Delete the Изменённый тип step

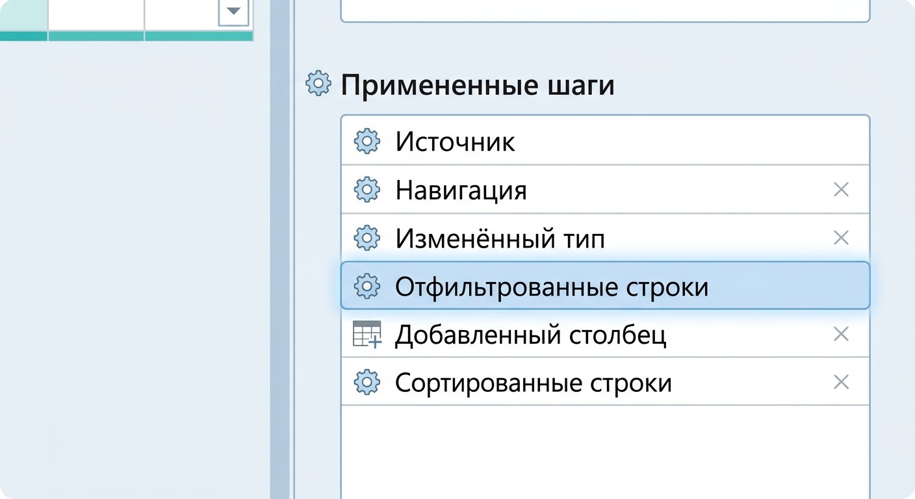[x=841, y=238]
